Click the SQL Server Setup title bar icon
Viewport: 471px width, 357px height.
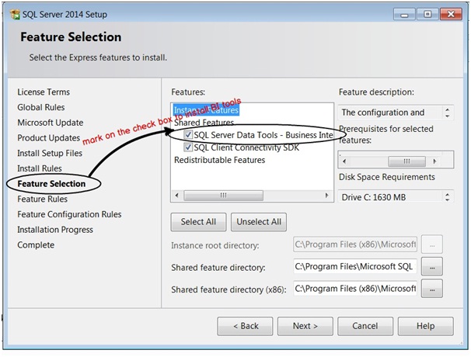[15, 14]
